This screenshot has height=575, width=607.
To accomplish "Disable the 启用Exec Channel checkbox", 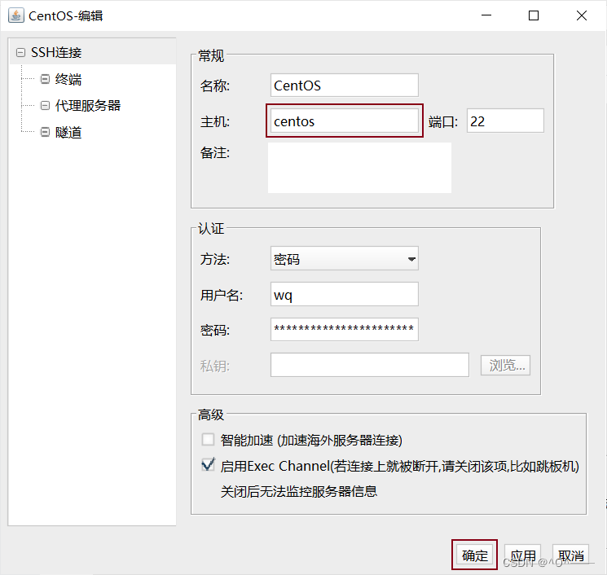I will 208,465.
